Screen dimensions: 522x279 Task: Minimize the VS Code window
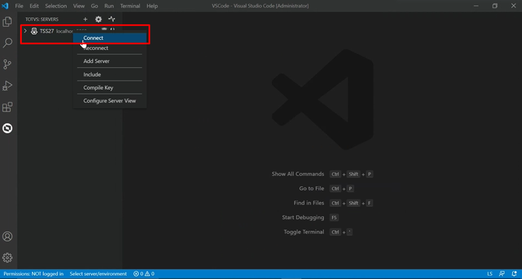pyautogui.click(x=477, y=6)
